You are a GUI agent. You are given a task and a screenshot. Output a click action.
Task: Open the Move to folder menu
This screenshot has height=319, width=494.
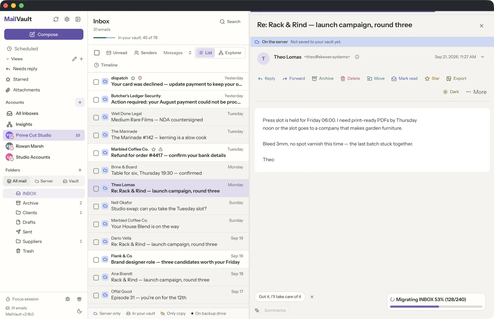(376, 78)
